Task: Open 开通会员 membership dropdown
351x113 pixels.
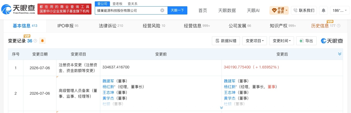Action: point(279,10)
